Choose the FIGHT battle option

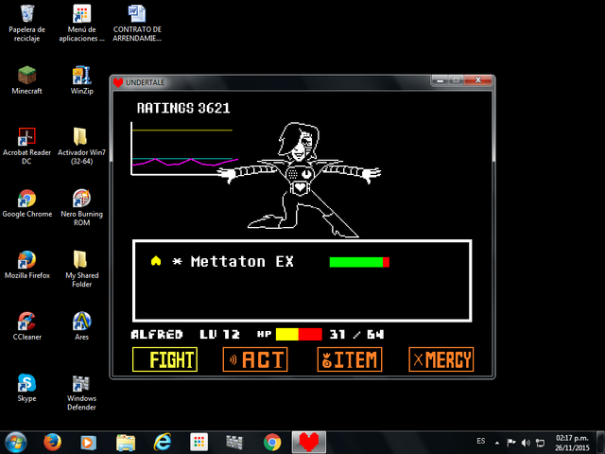[x=164, y=359]
